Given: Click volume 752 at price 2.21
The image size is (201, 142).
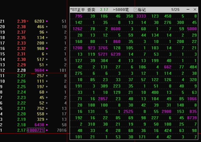Looking at the screenshot, I should click(41, 108).
